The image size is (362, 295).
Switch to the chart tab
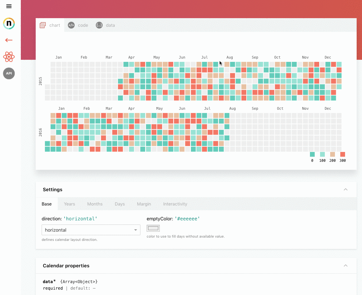tap(50, 25)
